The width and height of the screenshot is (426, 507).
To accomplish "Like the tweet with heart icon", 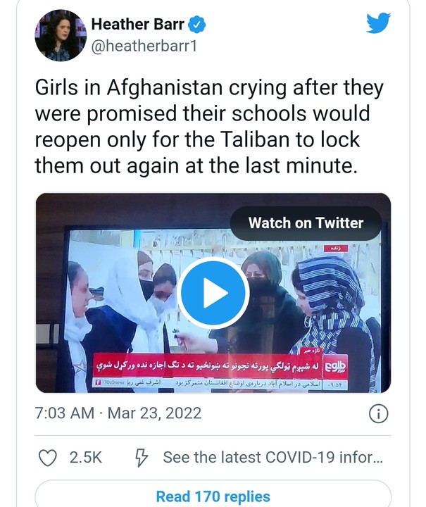I will [x=47, y=458].
